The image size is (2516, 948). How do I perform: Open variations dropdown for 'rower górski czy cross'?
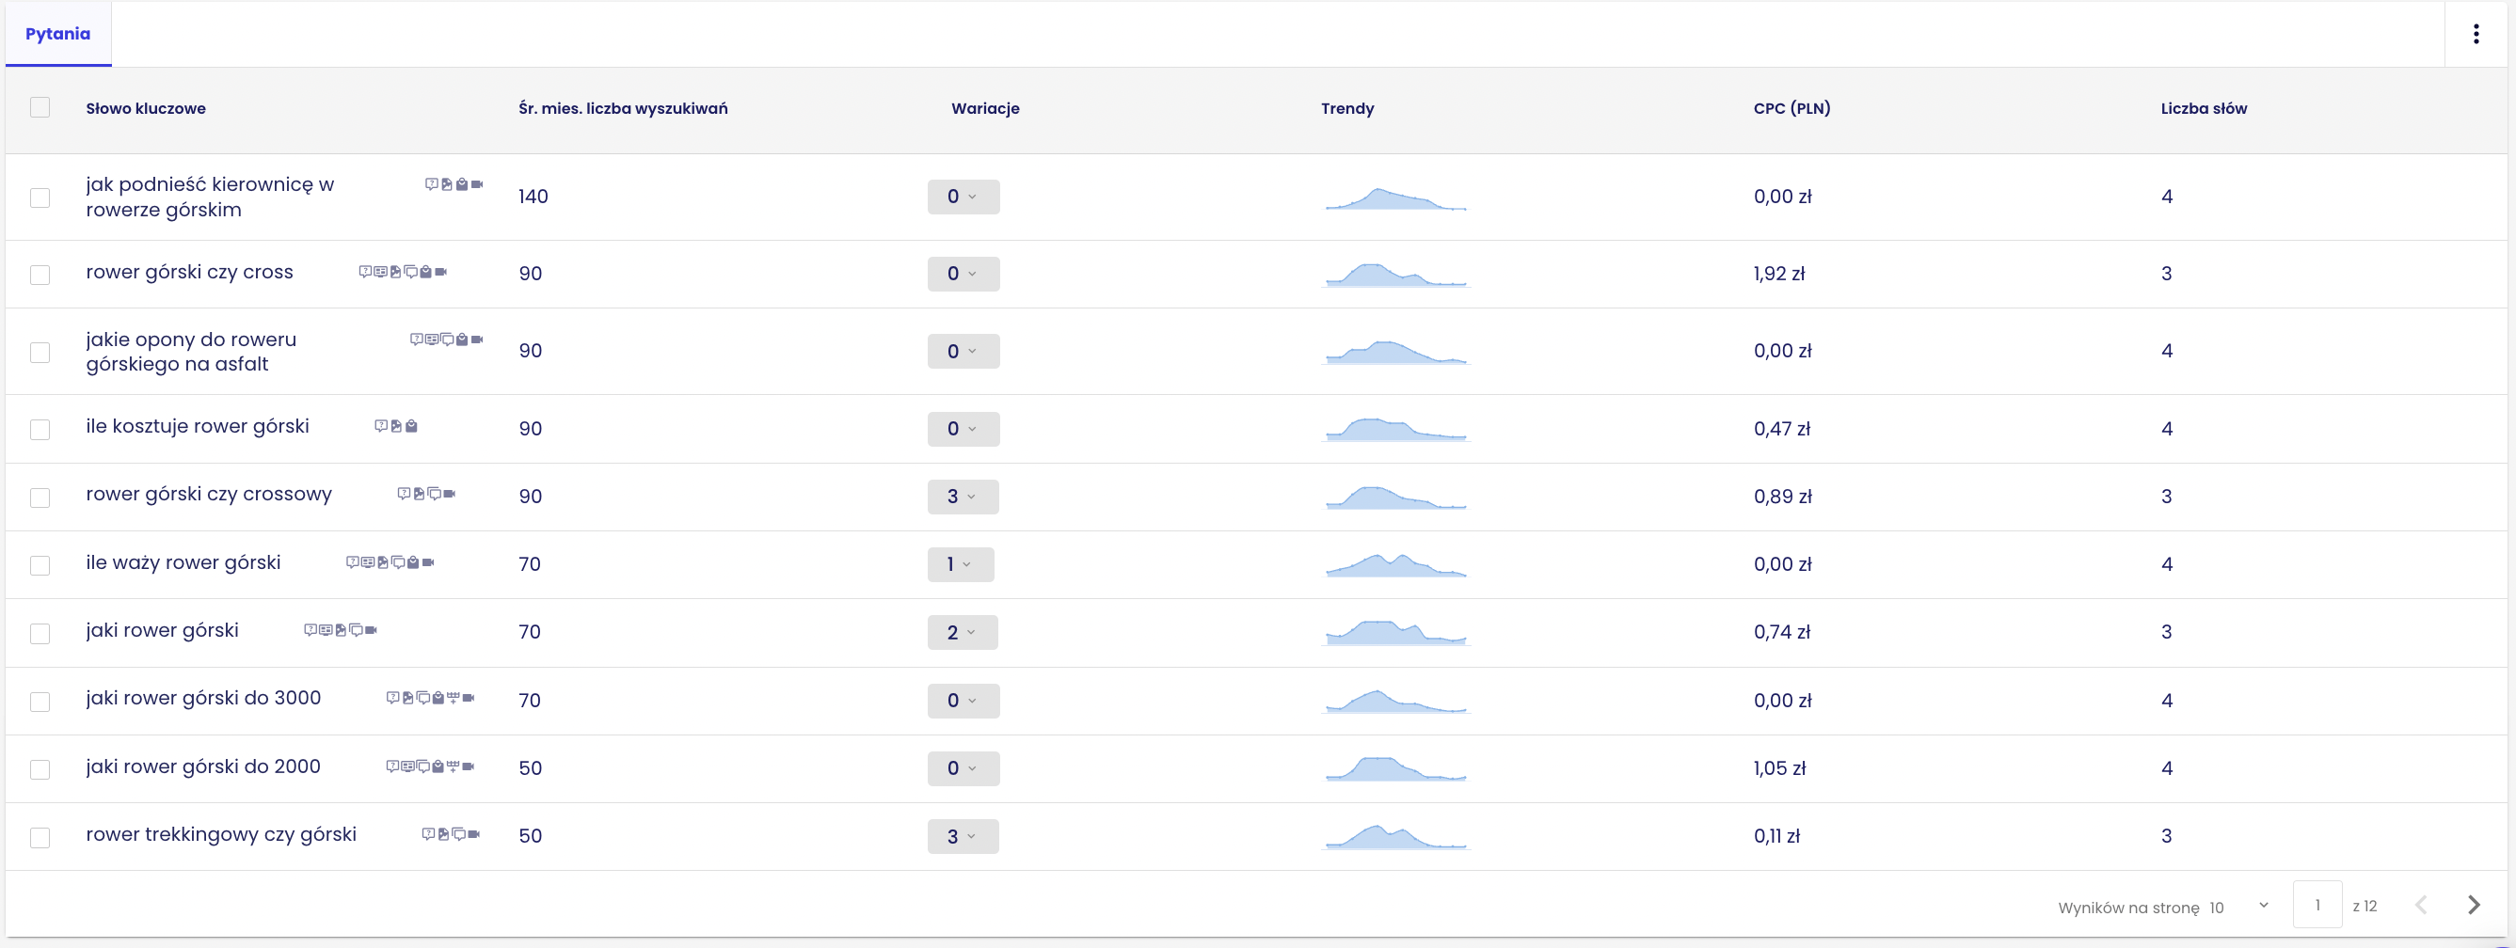pyautogui.click(x=964, y=275)
